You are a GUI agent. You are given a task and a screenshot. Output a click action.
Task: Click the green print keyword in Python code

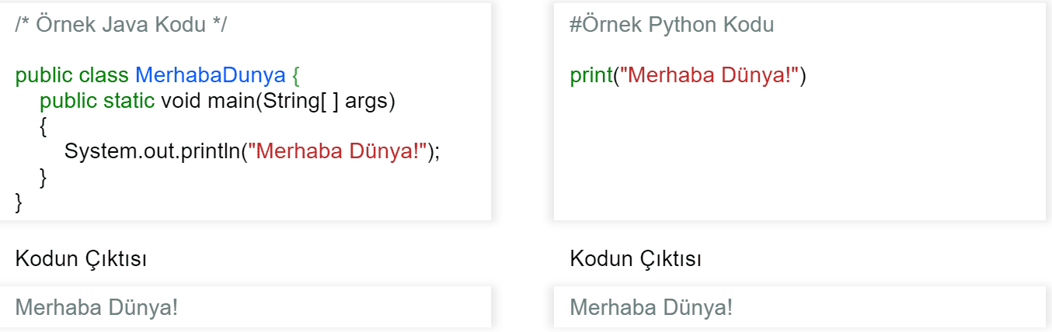point(591,76)
